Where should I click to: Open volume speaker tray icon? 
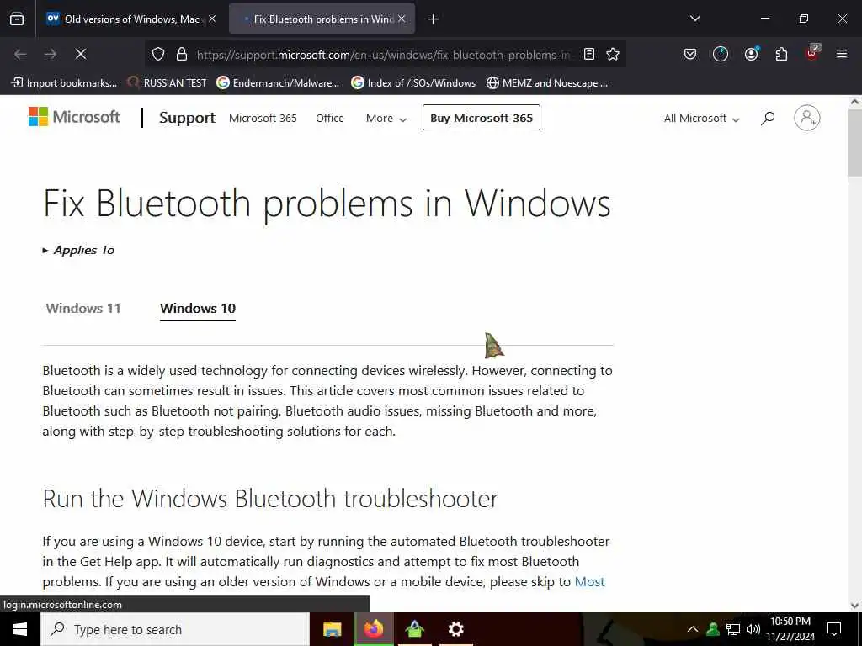coord(753,629)
